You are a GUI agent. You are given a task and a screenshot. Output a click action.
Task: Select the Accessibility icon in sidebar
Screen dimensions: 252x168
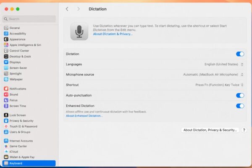[6, 34]
